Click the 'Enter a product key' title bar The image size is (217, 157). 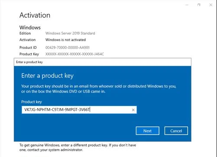pos(103,62)
